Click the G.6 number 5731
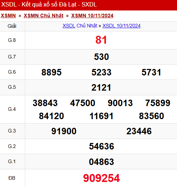Image resolution: width=177 pixels, height=187 pixels. point(151,72)
